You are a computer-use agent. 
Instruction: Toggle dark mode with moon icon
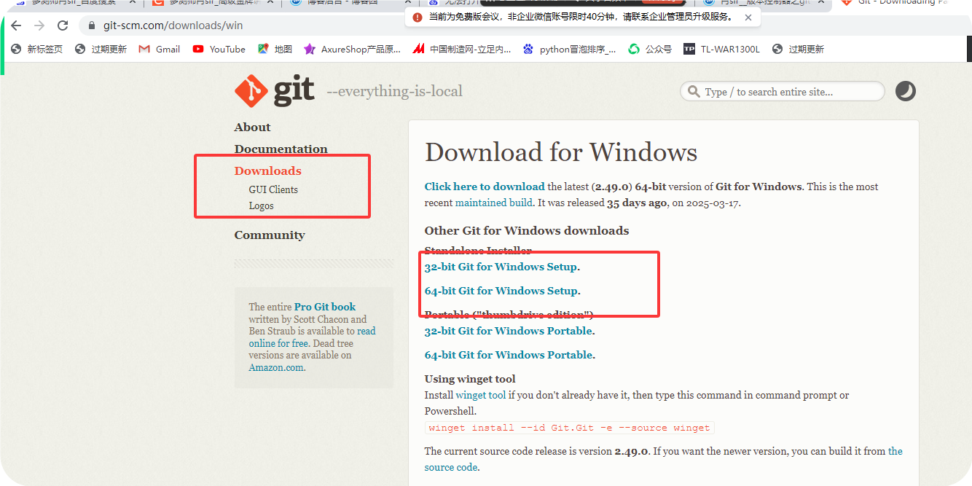pos(905,91)
